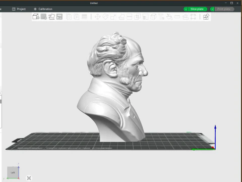Select the Text shape tool
This screenshot has height=182, width=242.
(x=161, y=17)
